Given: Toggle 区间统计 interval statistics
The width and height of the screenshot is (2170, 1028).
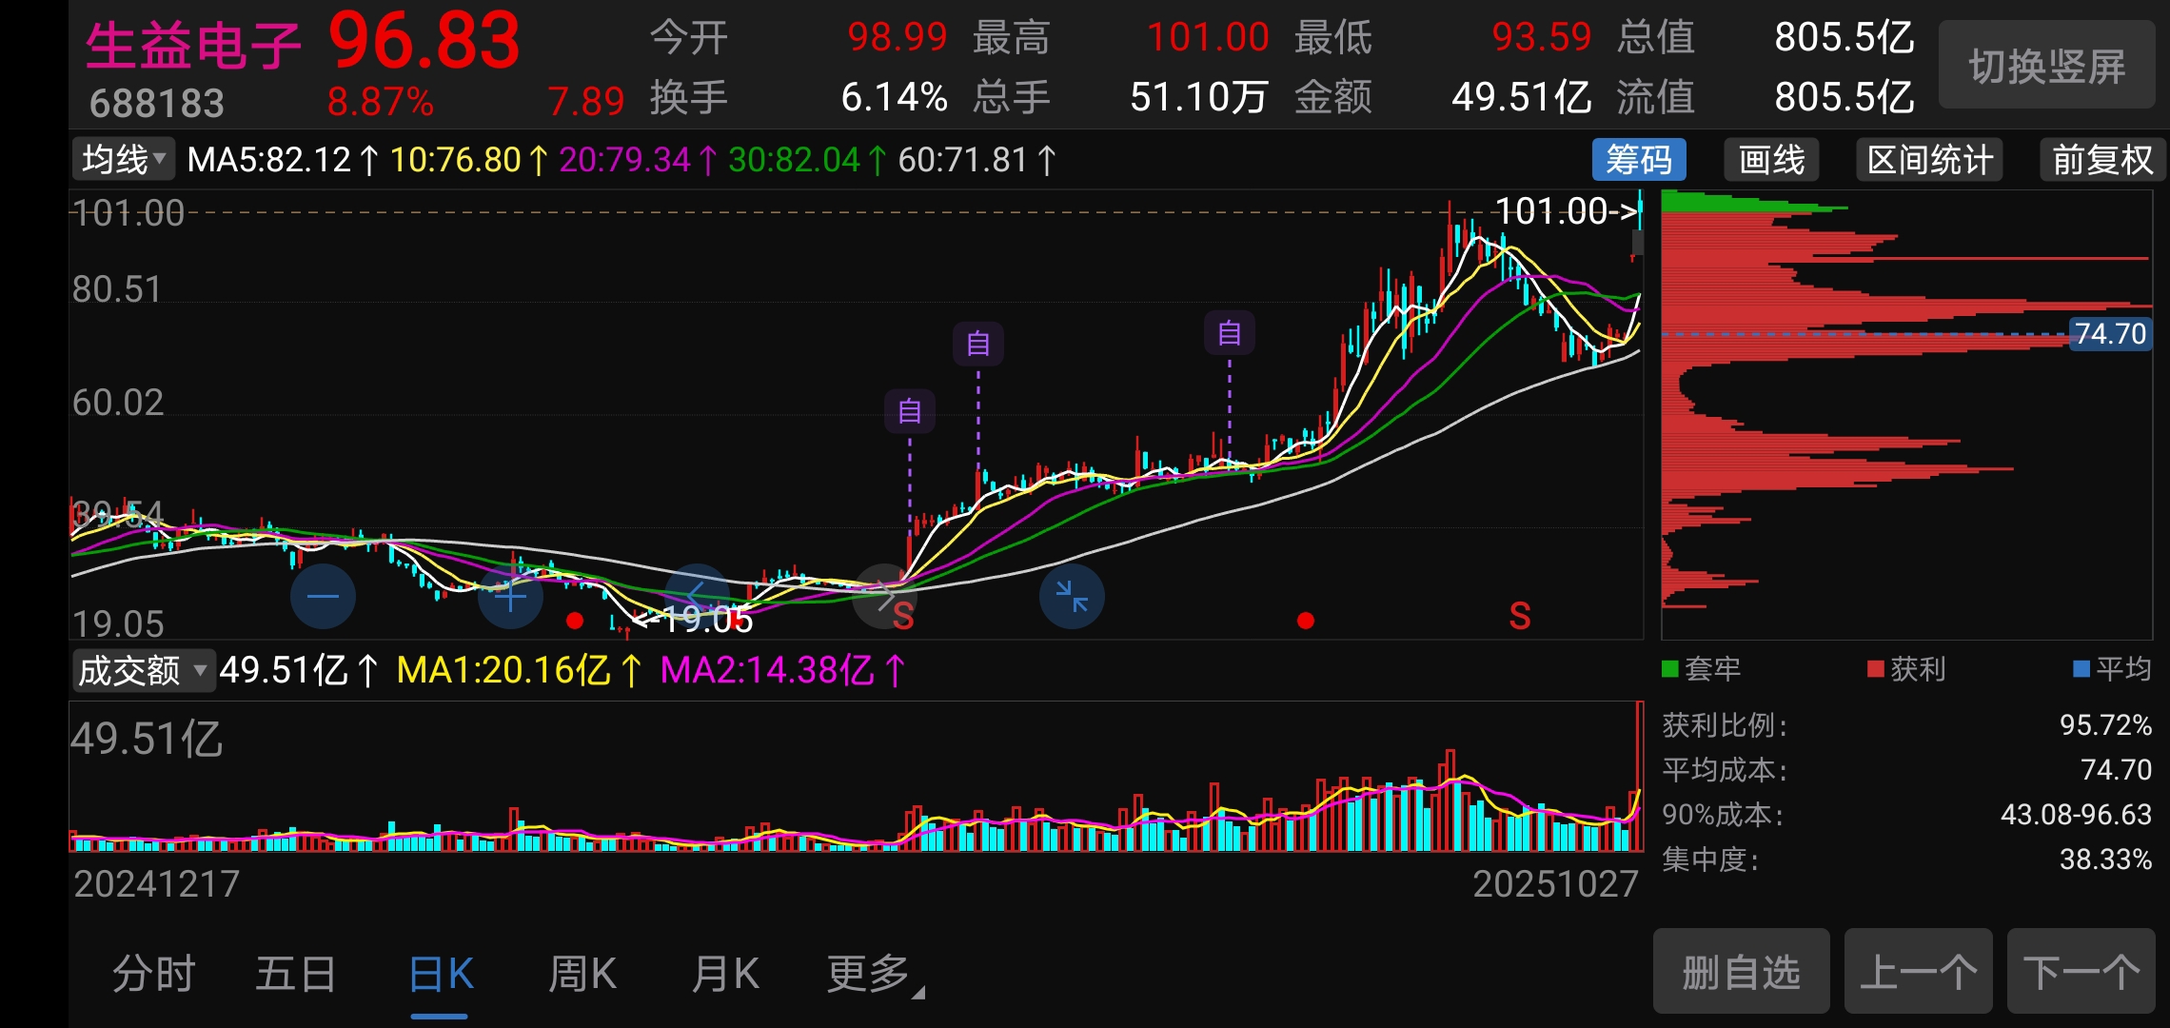Looking at the screenshot, I should pos(1929,160).
